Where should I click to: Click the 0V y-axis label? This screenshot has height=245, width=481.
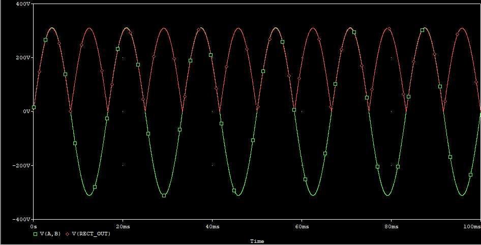point(25,111)
